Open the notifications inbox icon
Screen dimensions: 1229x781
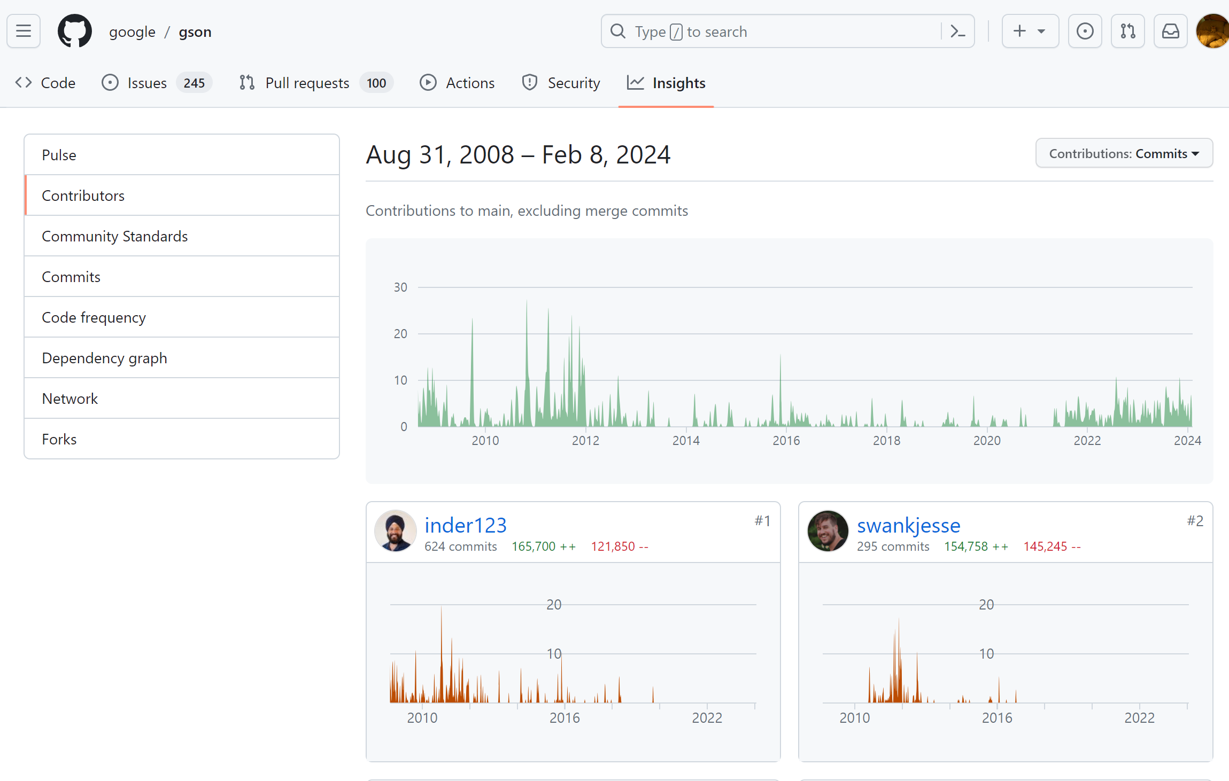(x=1170, y=31)
